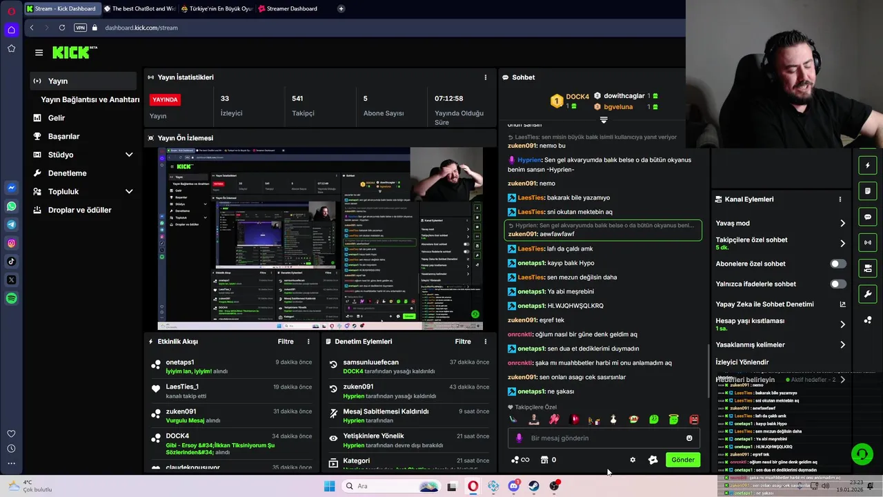Image resolution: width=883 pixels, height=497 pixels.
Task: Open the hamburger menu beside the Kick logo
Action: [39, 52]
